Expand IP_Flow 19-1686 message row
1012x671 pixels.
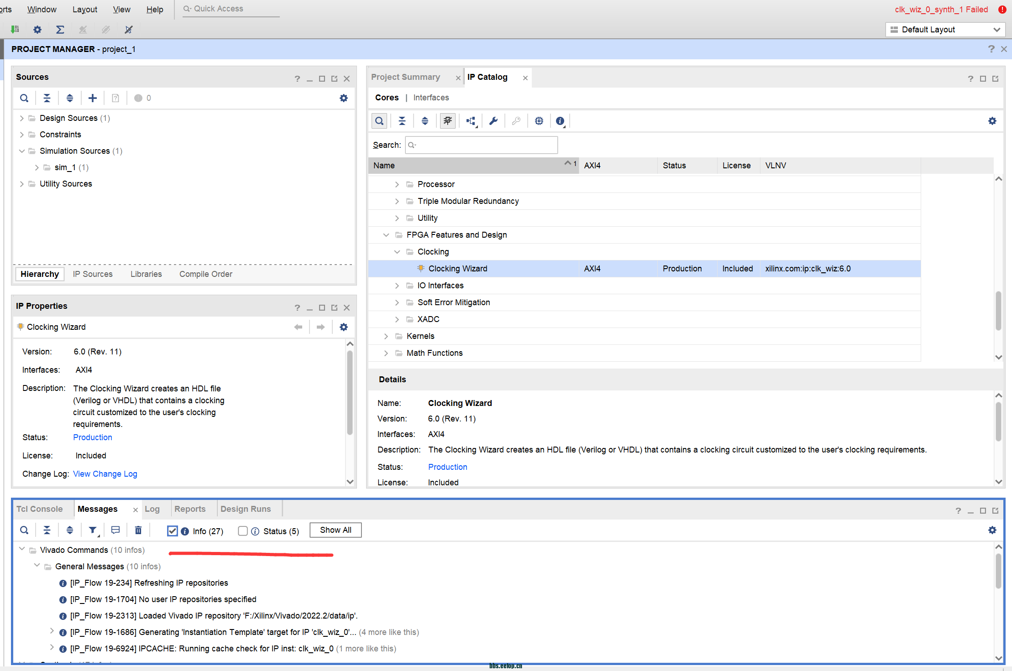tap(52, 631)
